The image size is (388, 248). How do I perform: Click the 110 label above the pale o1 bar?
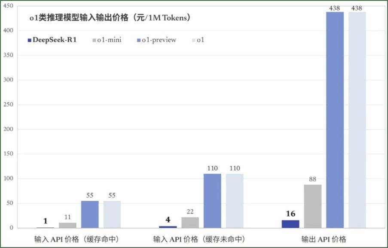(235, 168)
